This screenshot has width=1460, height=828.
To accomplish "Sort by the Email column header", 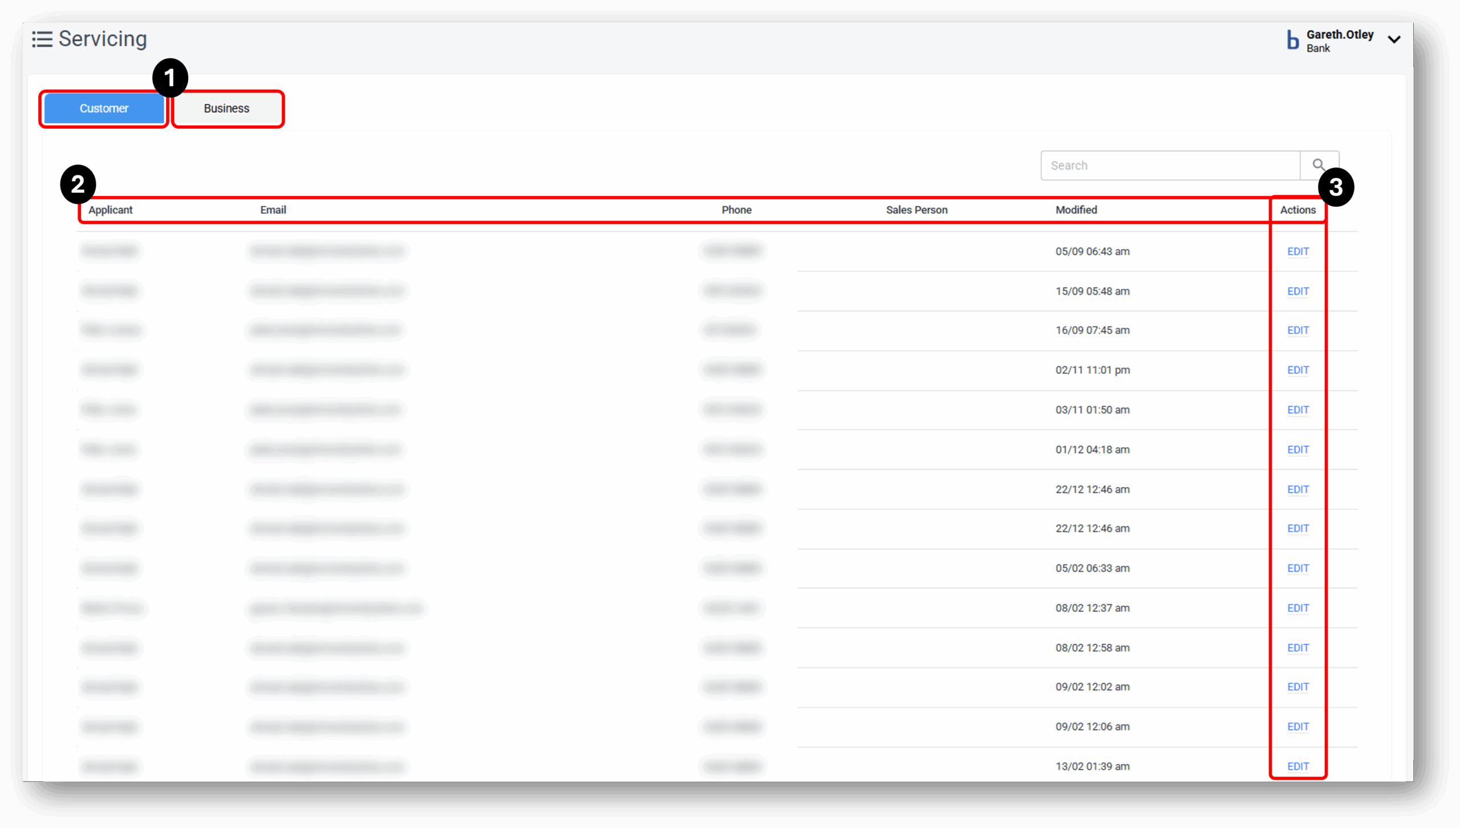I will (x=273, y=210).
